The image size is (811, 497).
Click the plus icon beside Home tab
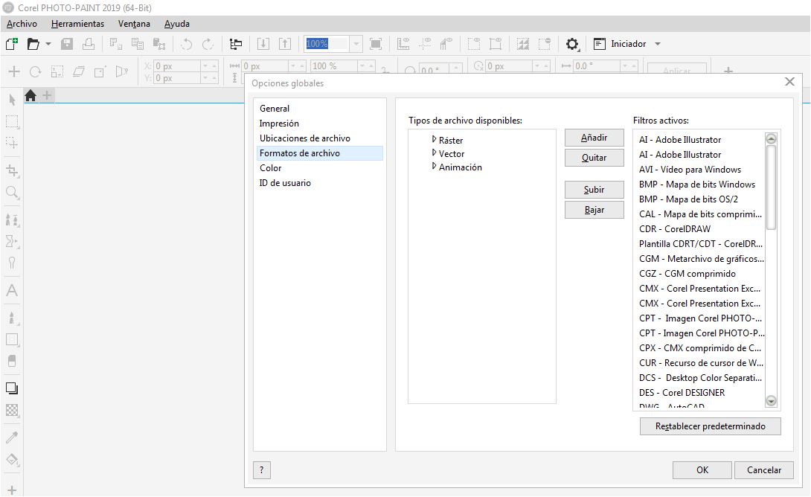(47, 95)
